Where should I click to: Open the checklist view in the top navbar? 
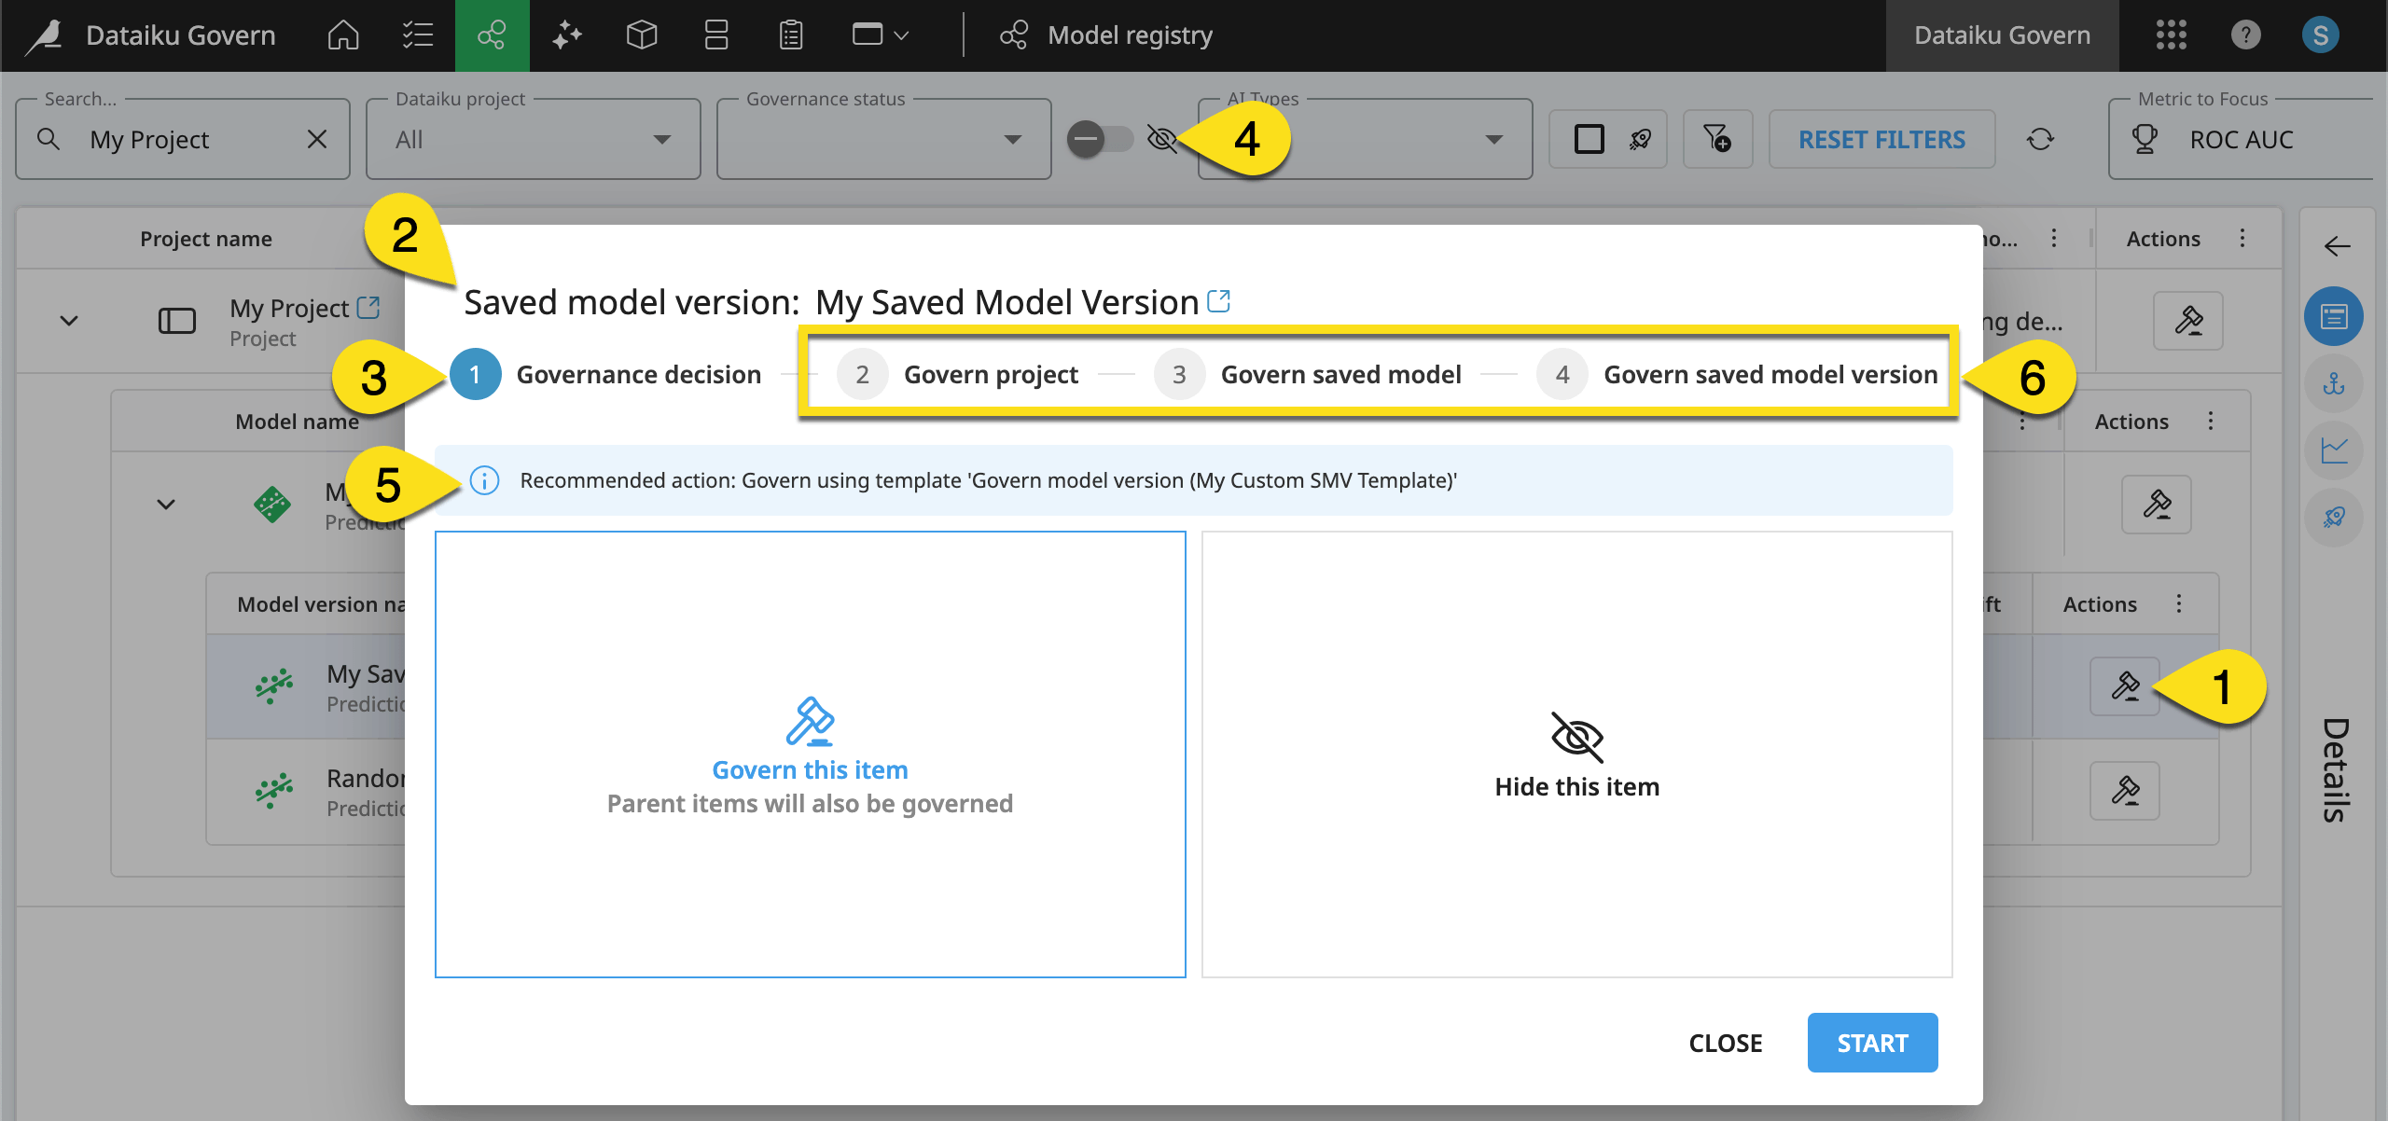click(x=417, y=35)
